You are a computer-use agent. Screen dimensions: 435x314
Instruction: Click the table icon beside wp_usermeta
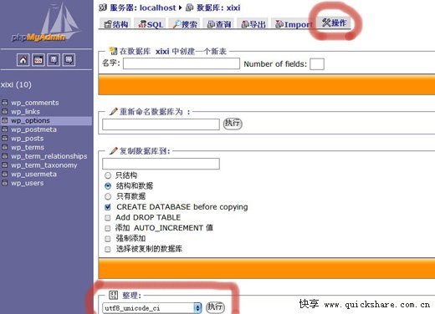(x=4, y=174)
